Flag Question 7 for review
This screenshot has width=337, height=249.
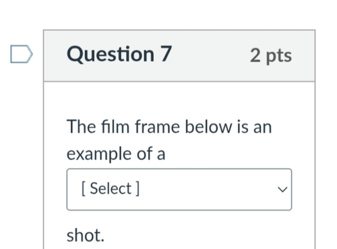[22, 54]
